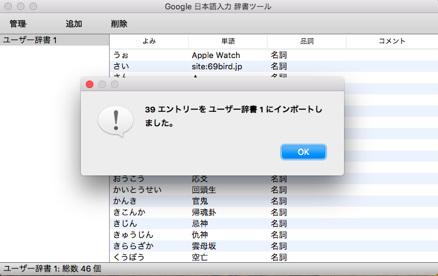Click 名詞 in the 回頭生 row
438x276 pixels.
[278, 190]
